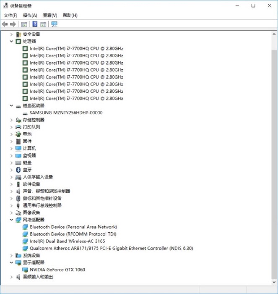Expand the 安全设备 (Security devices) category
This screenshot has width=278, height=294.
[11, 34]
